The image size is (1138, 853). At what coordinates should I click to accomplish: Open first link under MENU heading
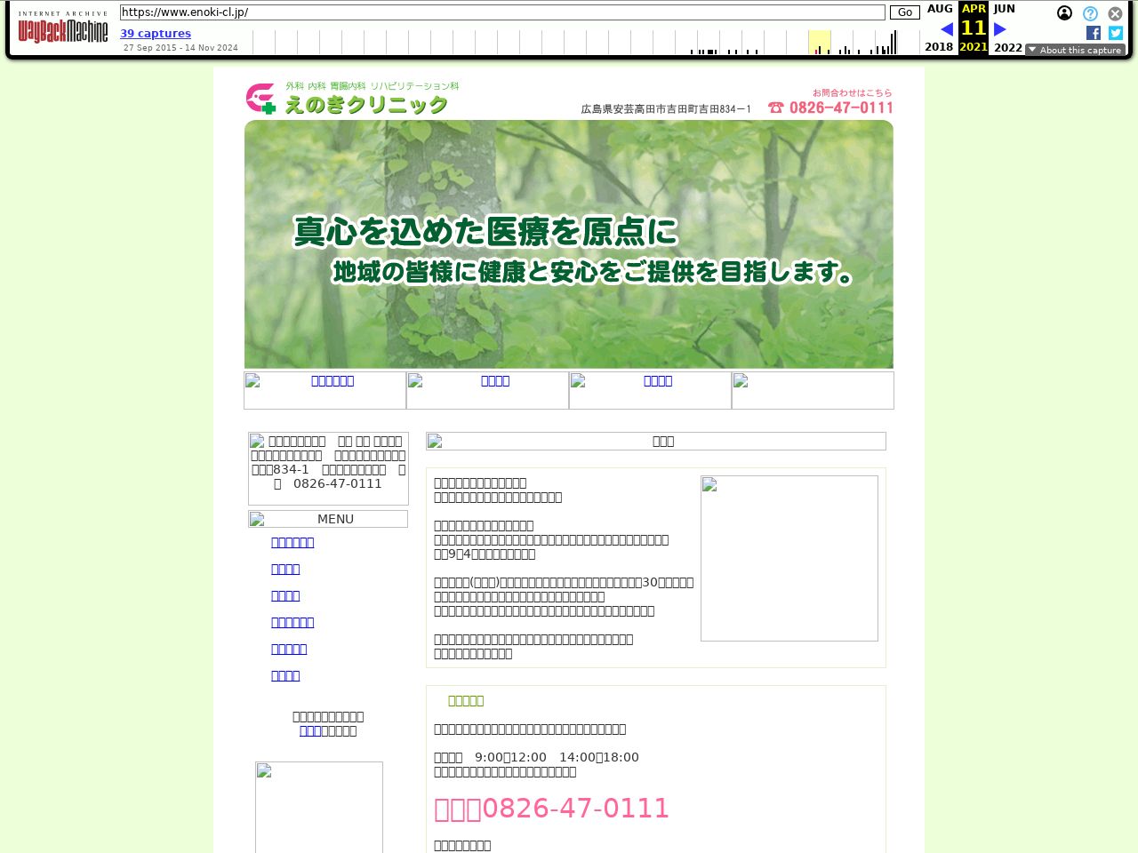pyautogui.click(x=293, y=542)
